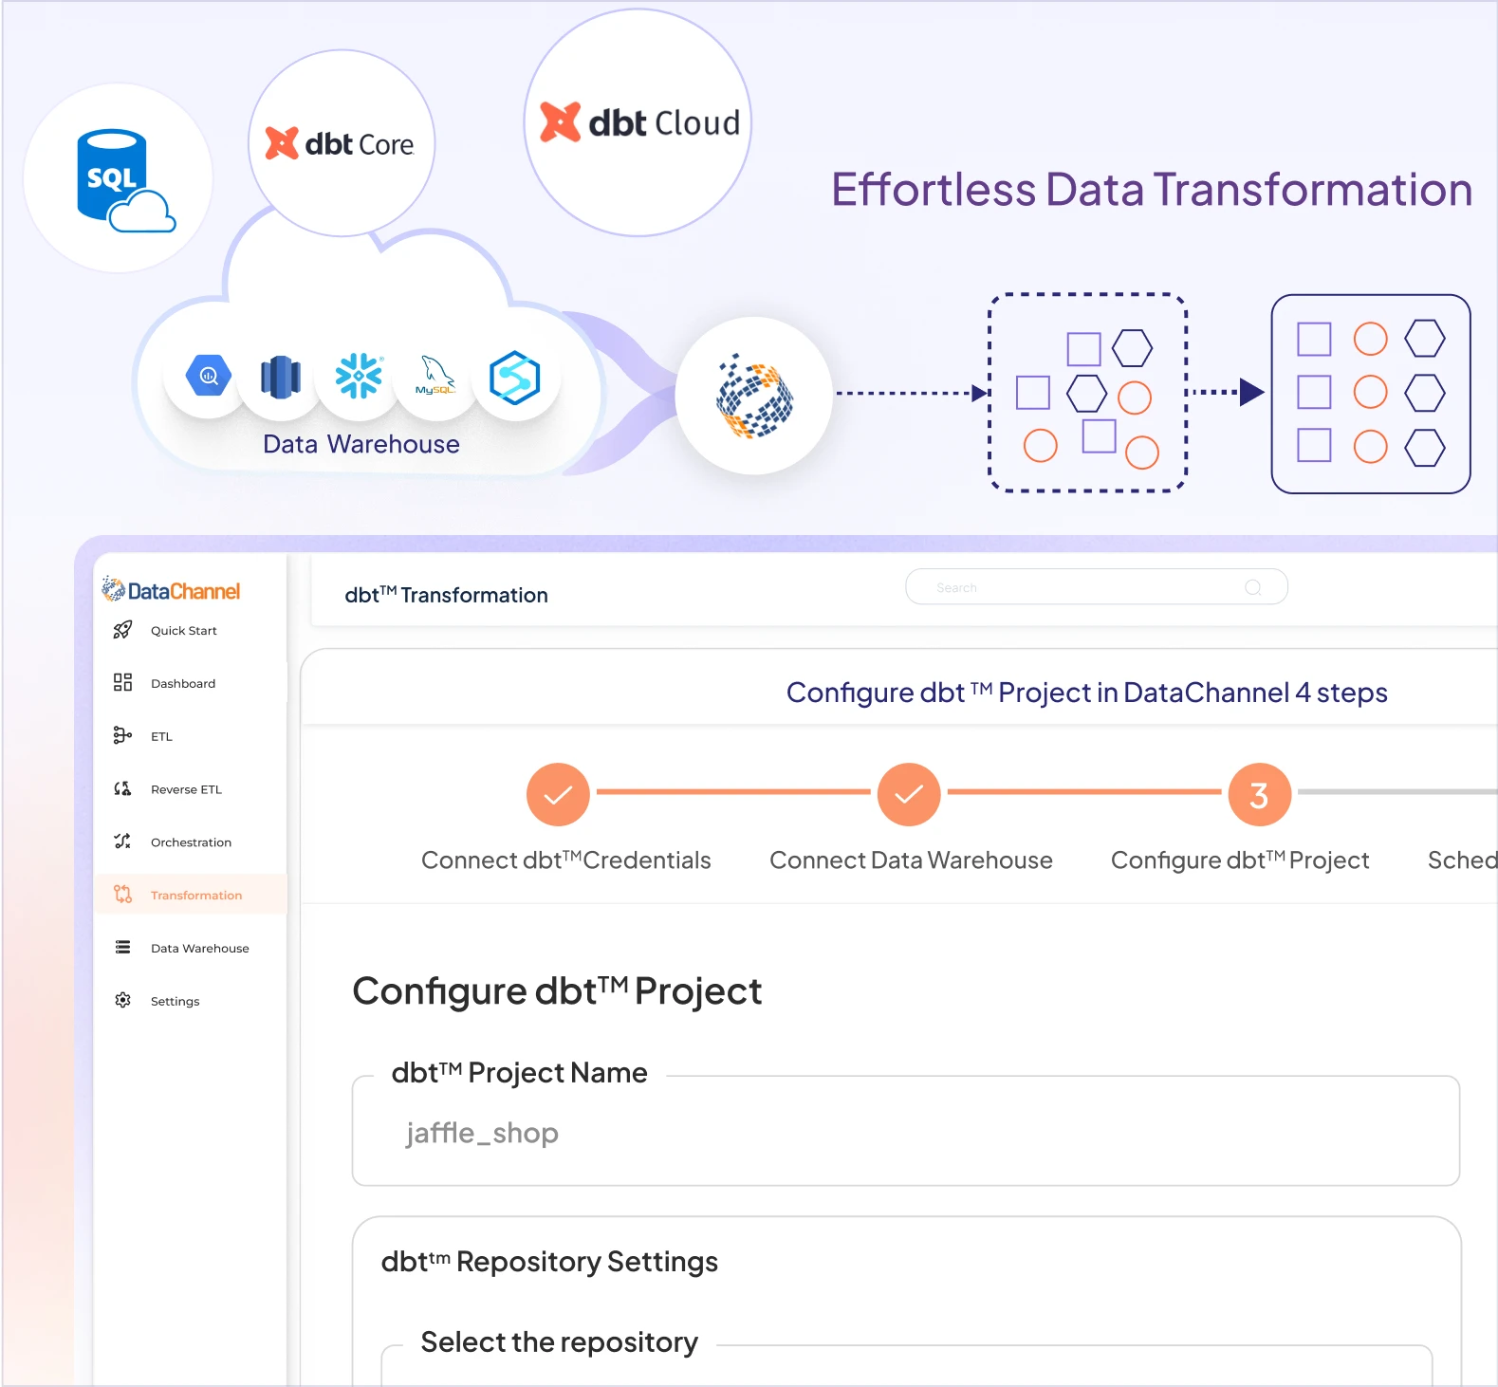Image resolution: width=1498 pixels, height=1387 pixels.
Task: Click the search magnifier icon
Action: pos(1253,587)
